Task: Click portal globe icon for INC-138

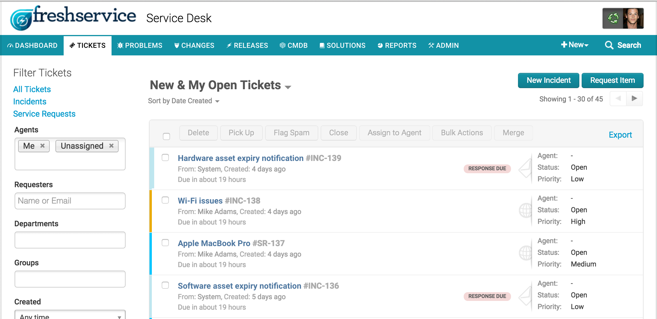Action: click(525, 211)
